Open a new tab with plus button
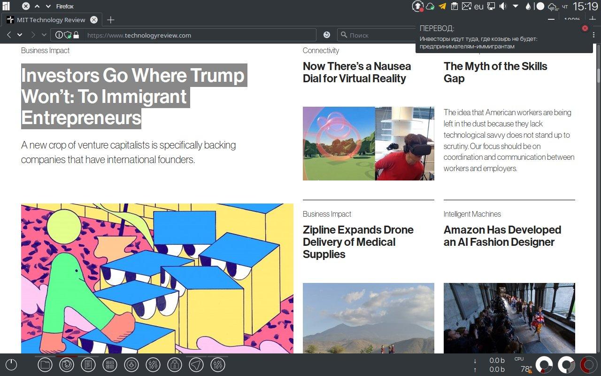The height and width of the screenshot is (376, 601). point(110,20)
